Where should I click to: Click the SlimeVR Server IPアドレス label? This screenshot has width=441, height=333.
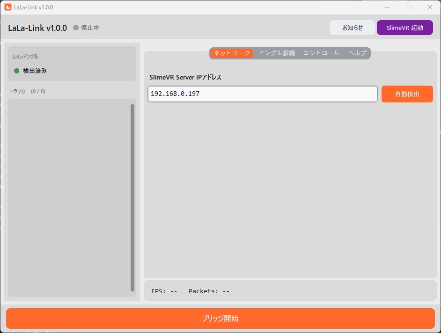tap(185, 77)
